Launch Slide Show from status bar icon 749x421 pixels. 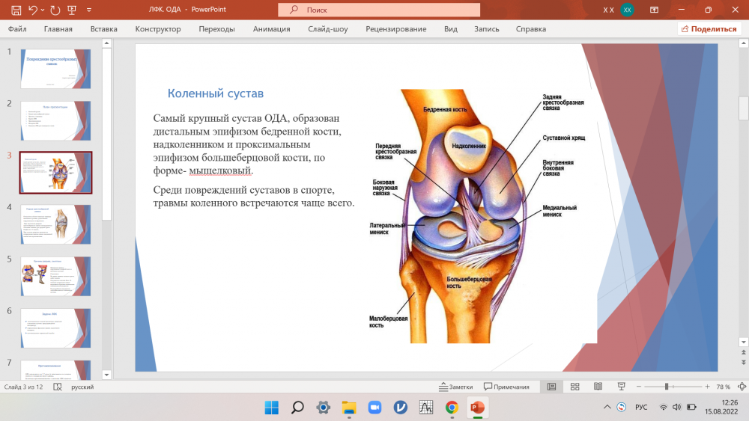tap(621, 387)
